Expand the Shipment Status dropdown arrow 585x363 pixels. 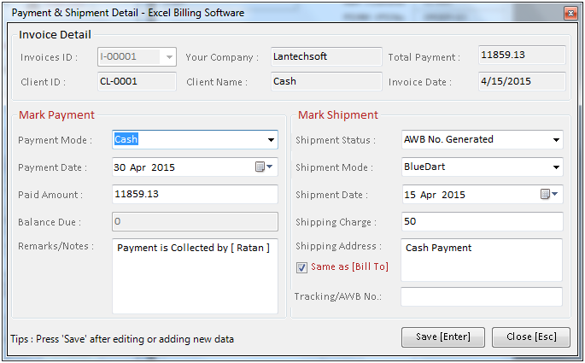point(556,140)
